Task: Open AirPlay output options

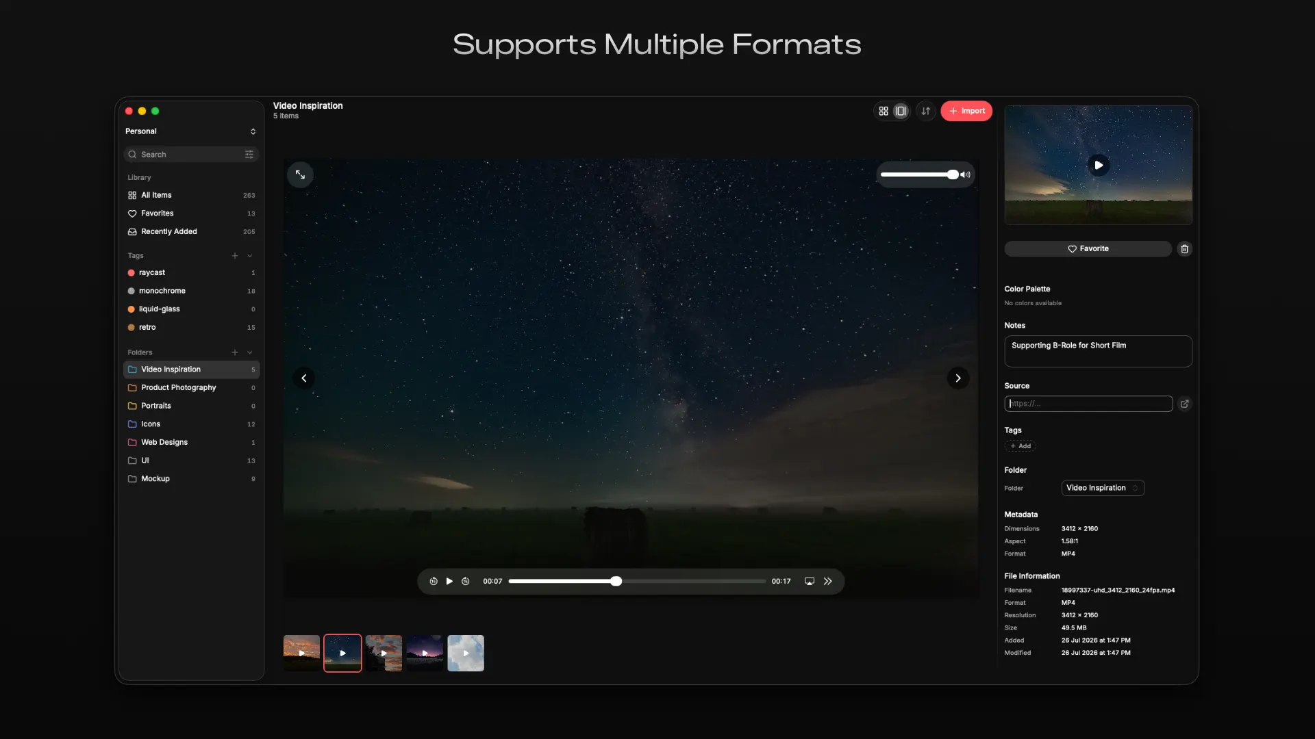Action: (x=810, y=582)
